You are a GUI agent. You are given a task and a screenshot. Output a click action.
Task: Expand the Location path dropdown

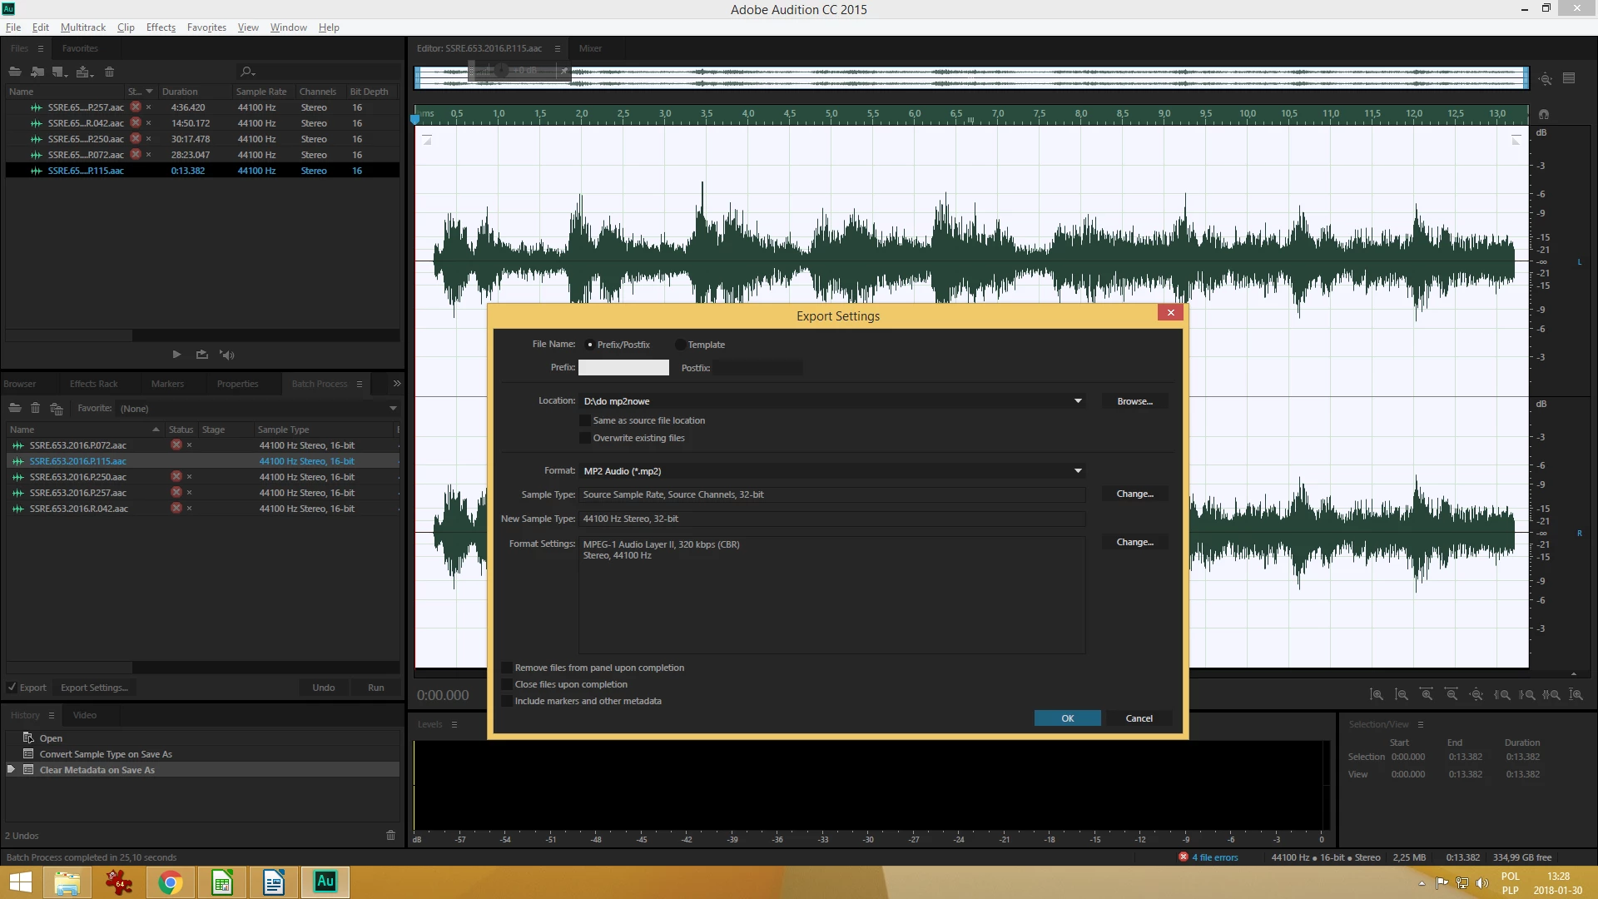click(x=1077, y=401)
